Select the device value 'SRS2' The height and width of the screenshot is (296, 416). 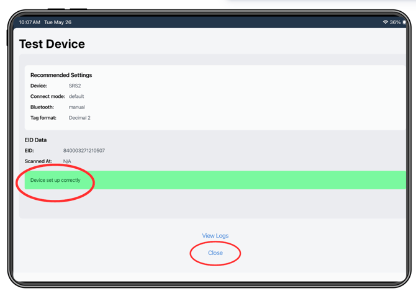point(75,86)
